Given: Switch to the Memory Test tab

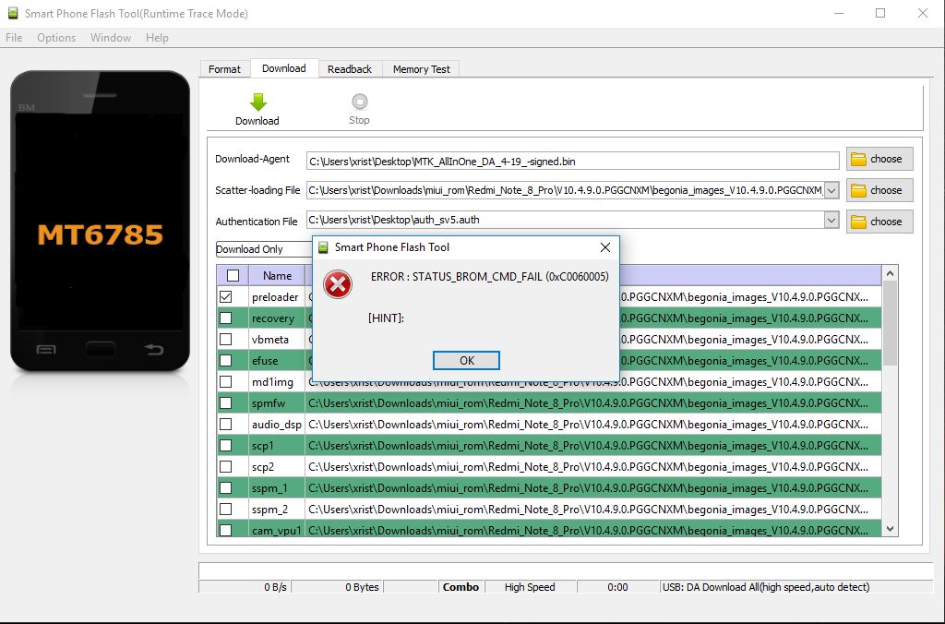Looking at the screenshot, I should (x=421, y=69).
